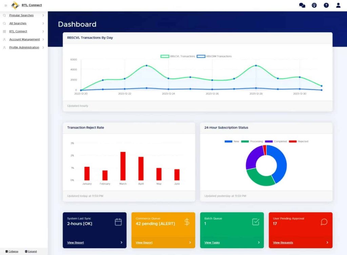Open the chat messages icon
The image size is (347, 255).
click(302, 5)
